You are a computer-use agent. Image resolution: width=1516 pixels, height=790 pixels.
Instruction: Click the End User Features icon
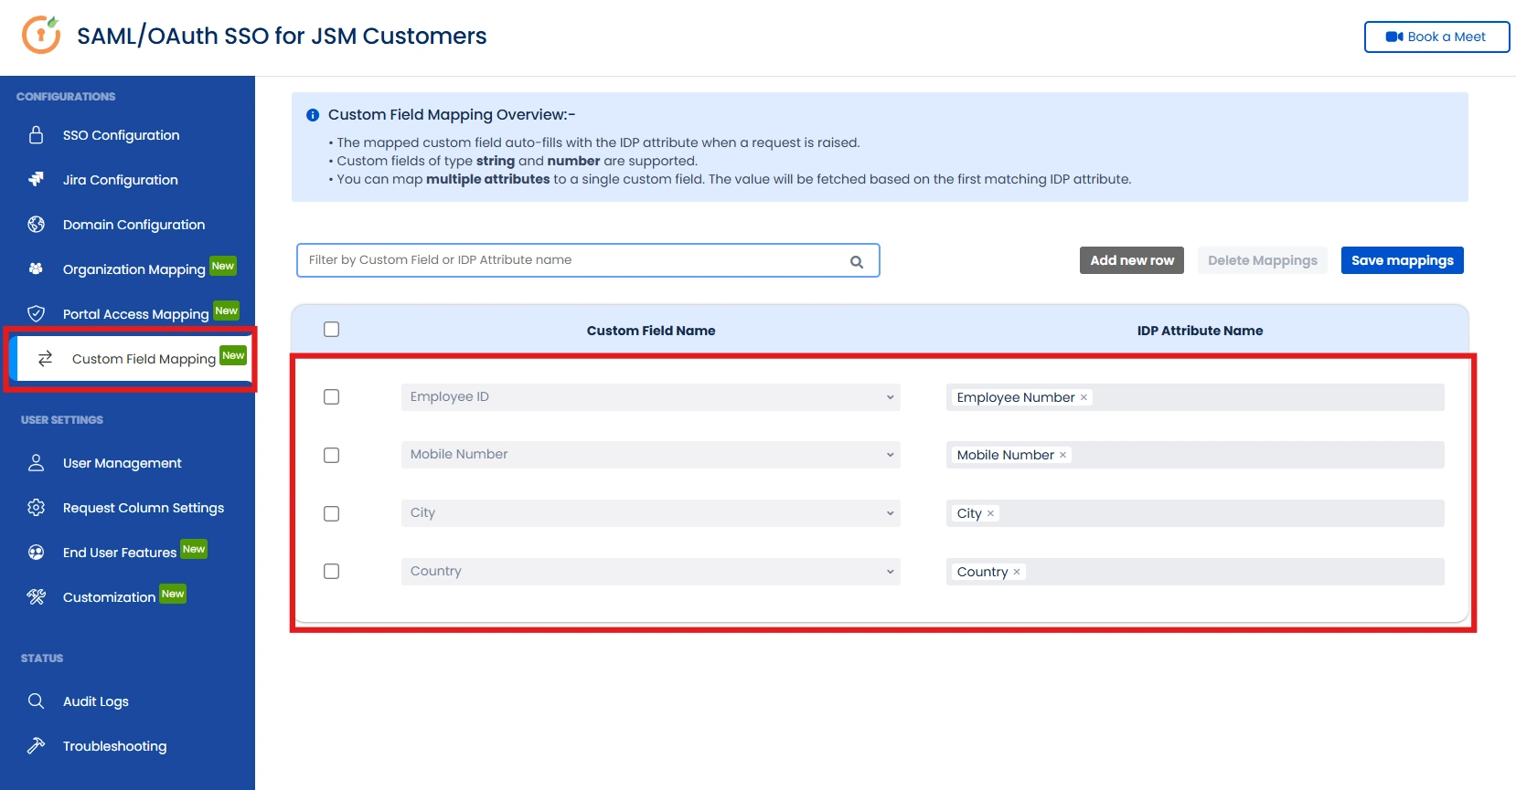[37, 552]
